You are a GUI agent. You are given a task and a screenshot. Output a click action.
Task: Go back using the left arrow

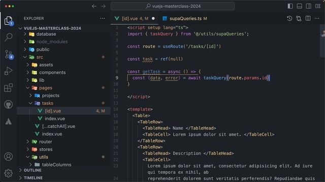click(x=94, y=6)
